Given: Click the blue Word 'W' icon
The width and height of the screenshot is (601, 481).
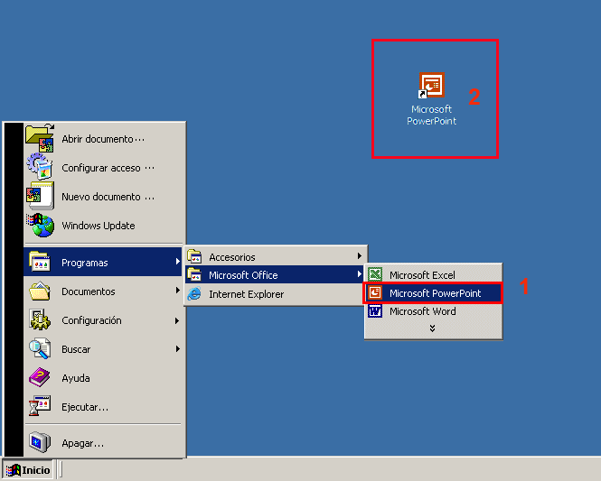Looking at the screenshot, I should 375,311.
